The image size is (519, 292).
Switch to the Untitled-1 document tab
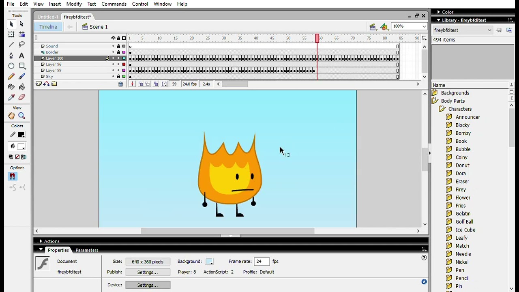point(48,17)
